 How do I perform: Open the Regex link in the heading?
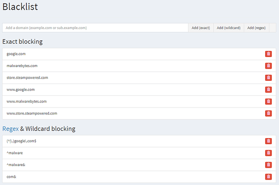click(x=11, y=129)
